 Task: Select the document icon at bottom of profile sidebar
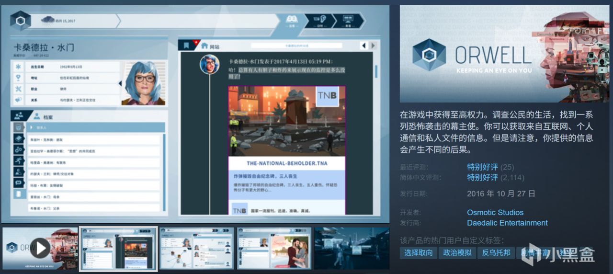pyautogui.click(x=19, y=194)
